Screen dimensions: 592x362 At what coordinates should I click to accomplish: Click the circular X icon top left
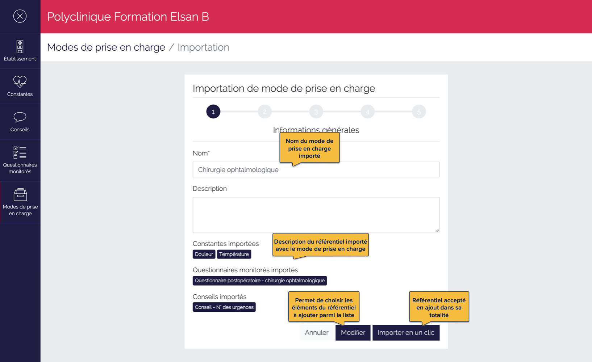(20, 16)
